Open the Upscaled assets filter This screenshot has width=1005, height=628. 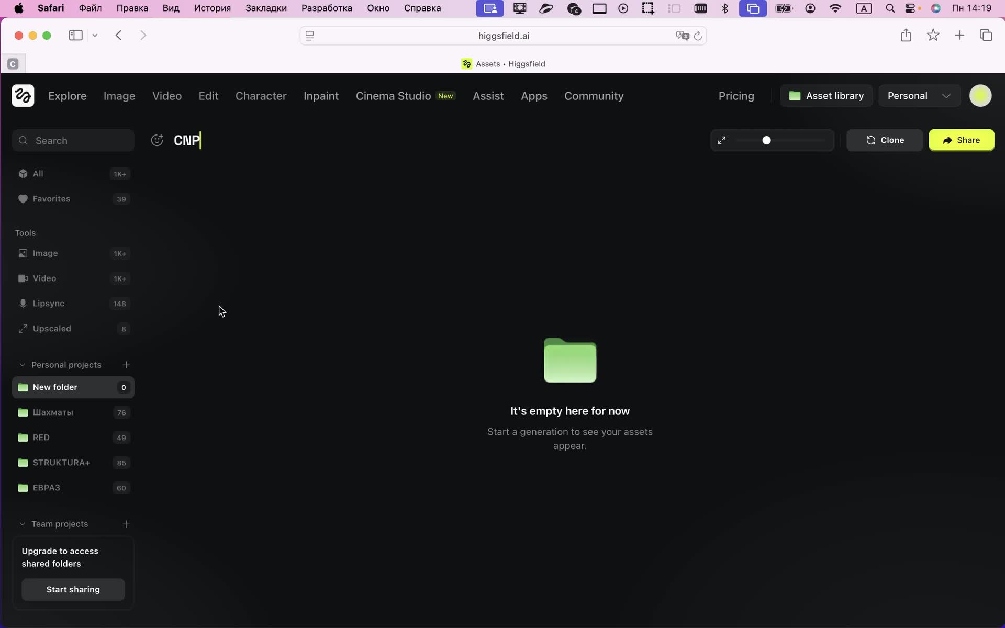point(51,329)
